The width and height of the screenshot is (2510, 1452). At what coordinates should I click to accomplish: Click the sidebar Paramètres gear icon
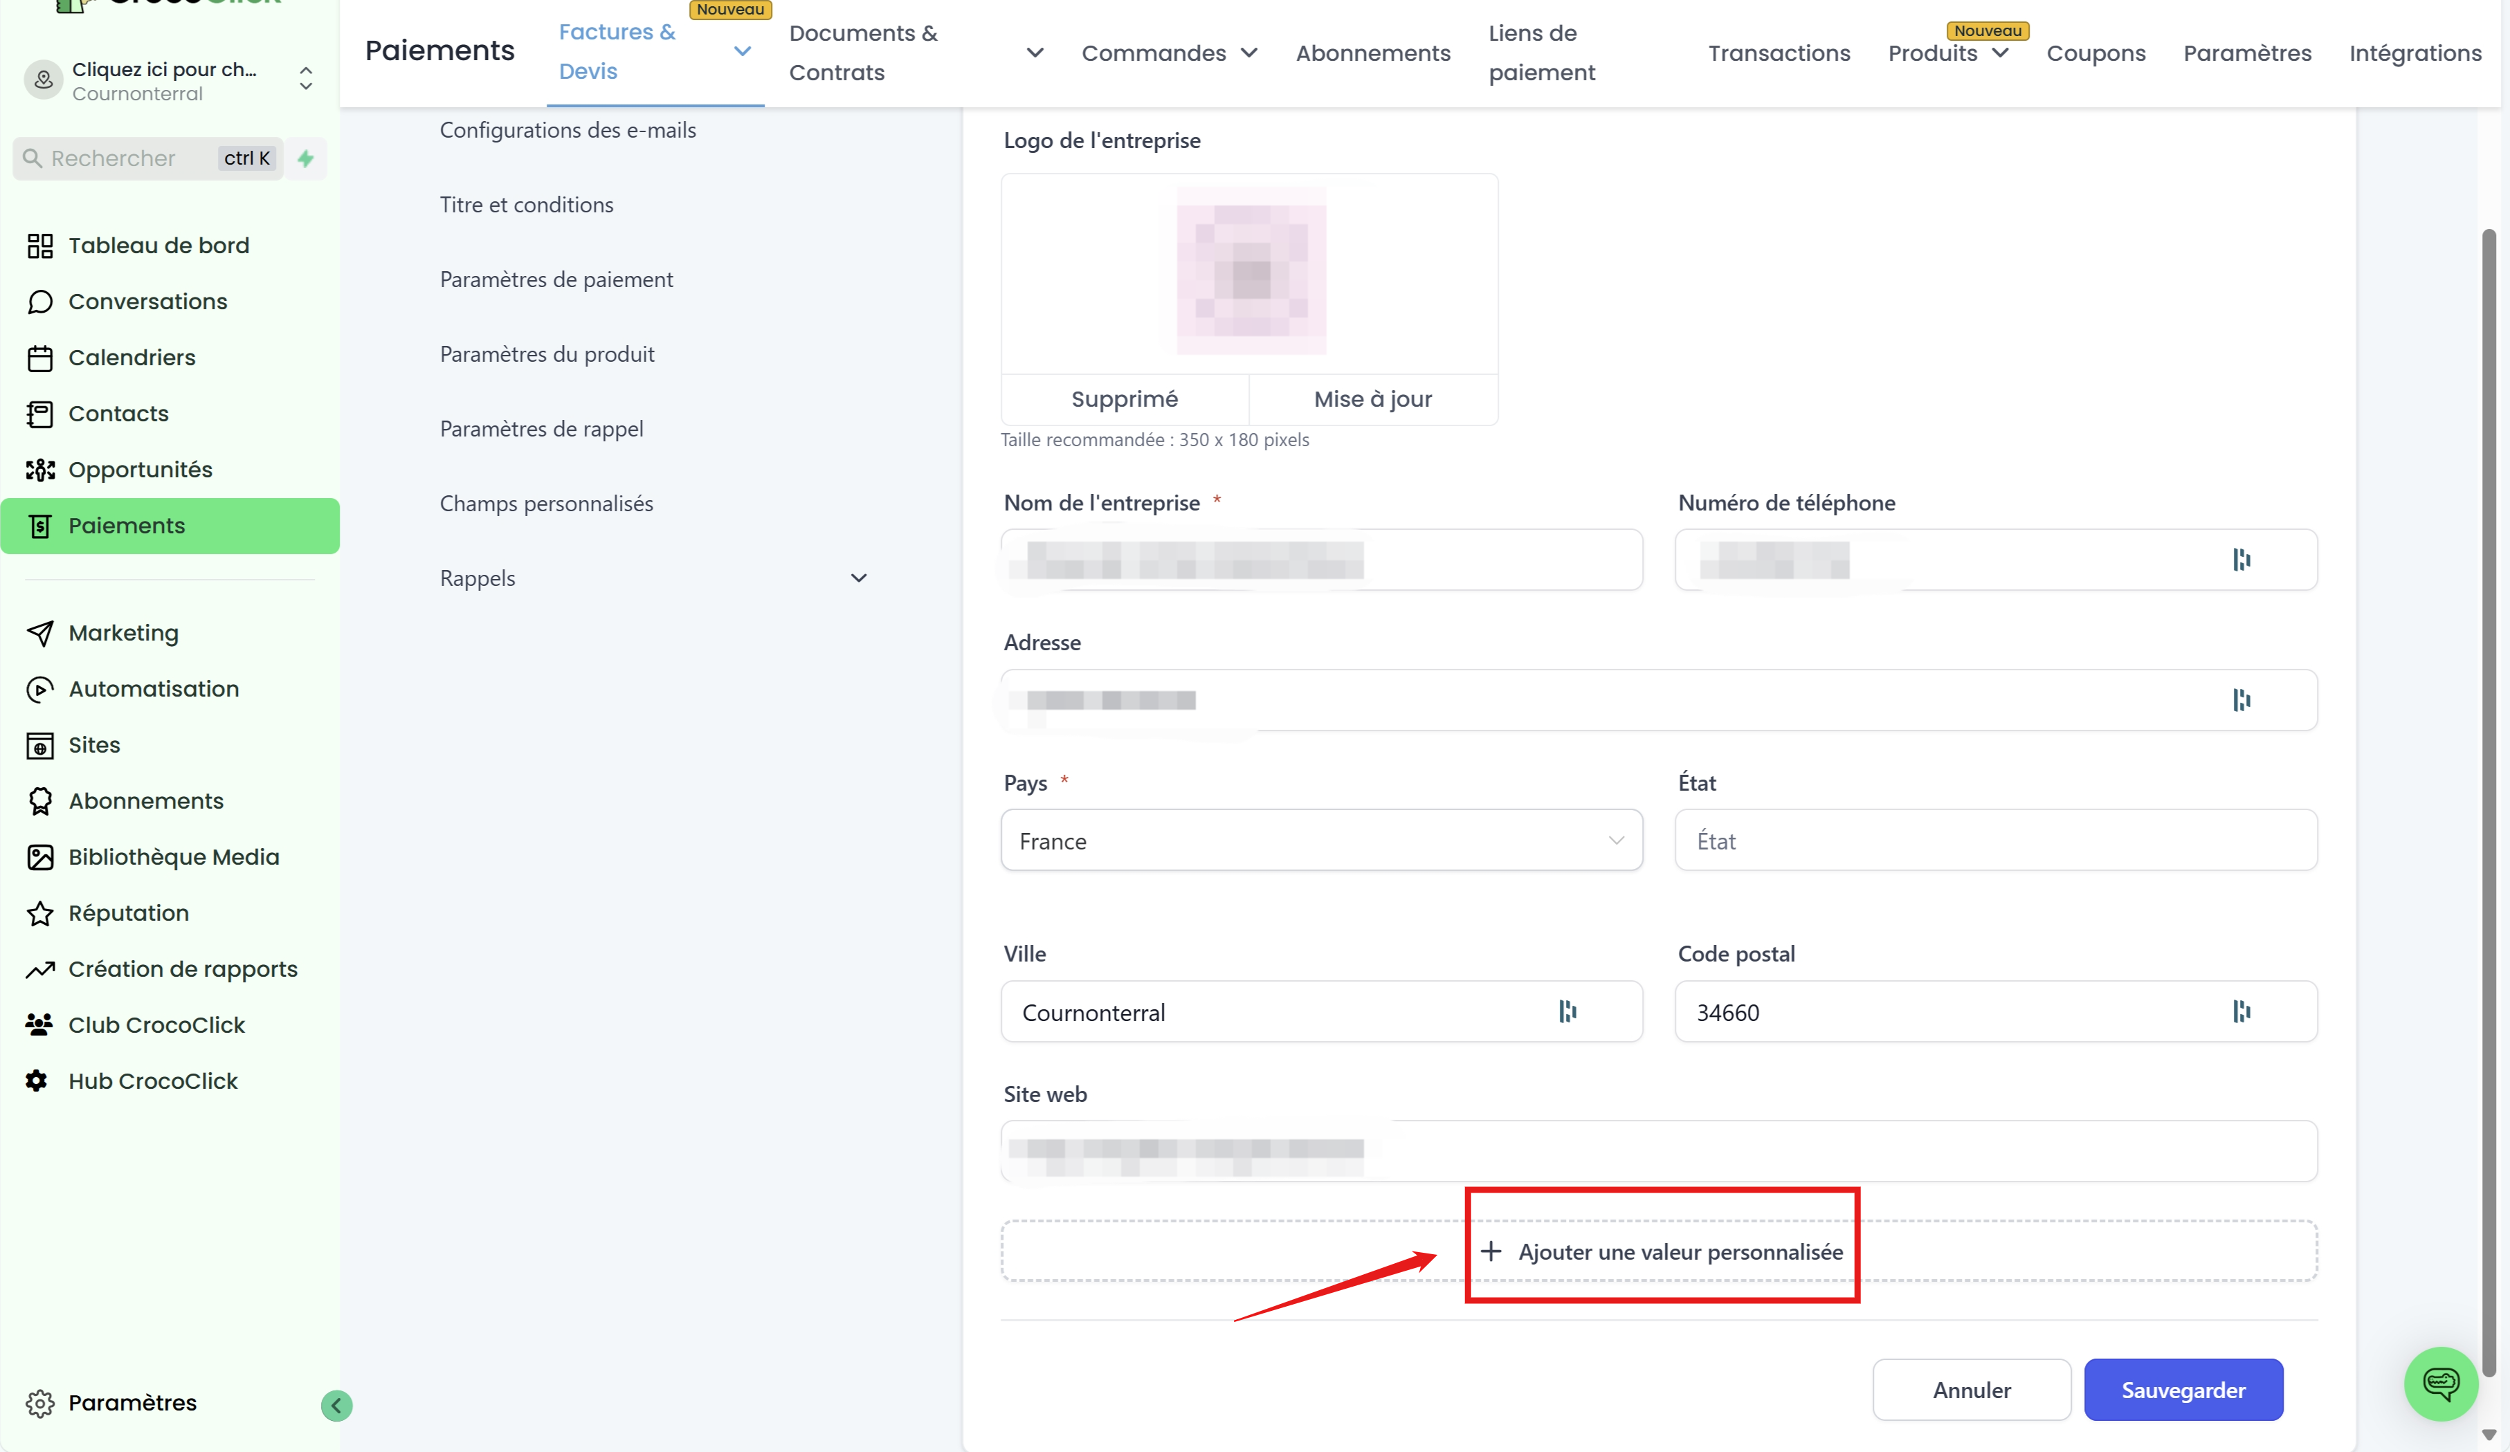[x=40, y=1403]
